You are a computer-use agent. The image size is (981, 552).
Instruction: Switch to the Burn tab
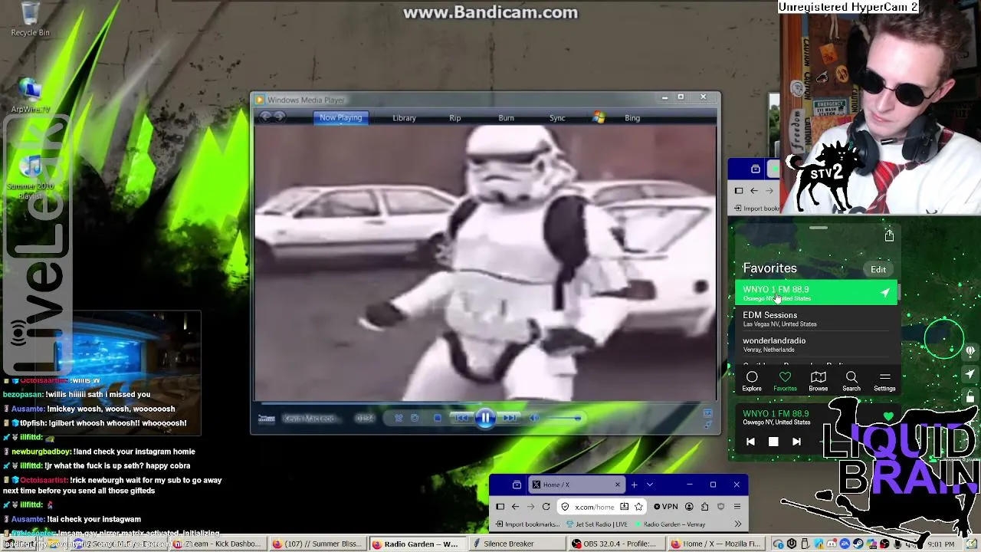(506, 118)
